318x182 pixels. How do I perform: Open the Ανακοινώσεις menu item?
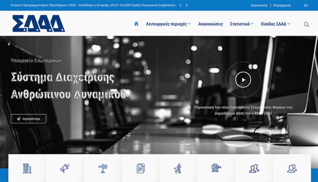pos(210,24)
